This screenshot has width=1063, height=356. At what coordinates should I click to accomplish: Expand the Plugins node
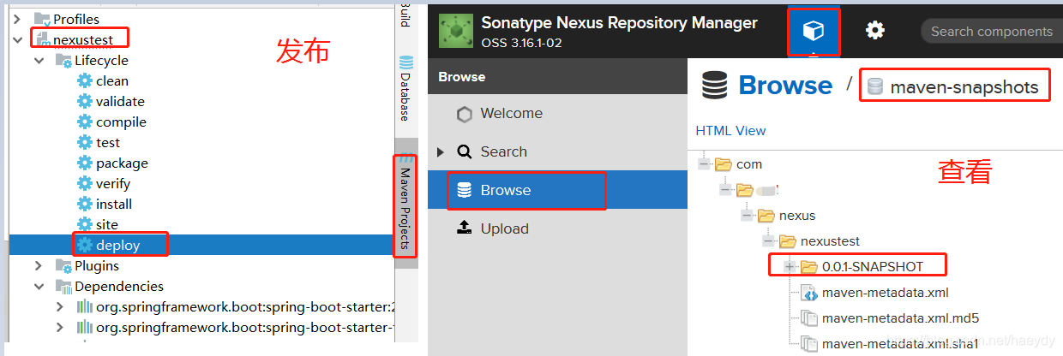click(39, 265)
